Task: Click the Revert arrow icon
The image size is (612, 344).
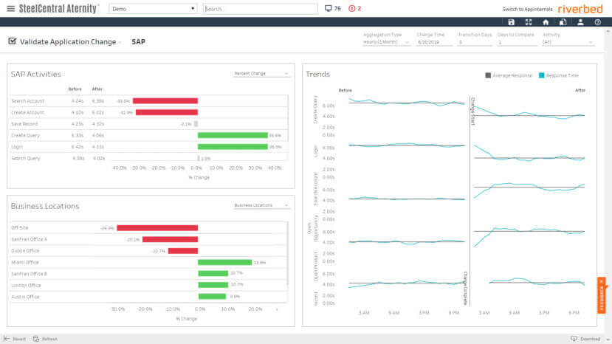Action: 7,339
